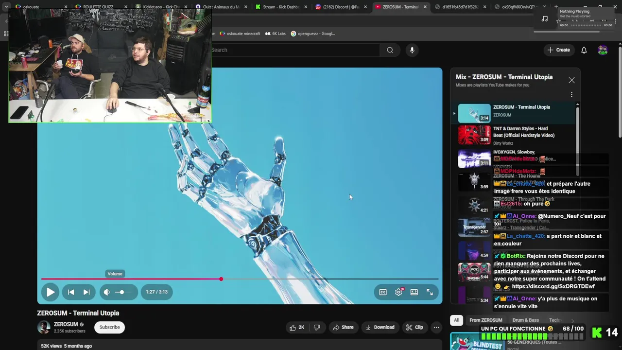
Task: Dislike the Terminal Utopia video
Action: point(317,327)
